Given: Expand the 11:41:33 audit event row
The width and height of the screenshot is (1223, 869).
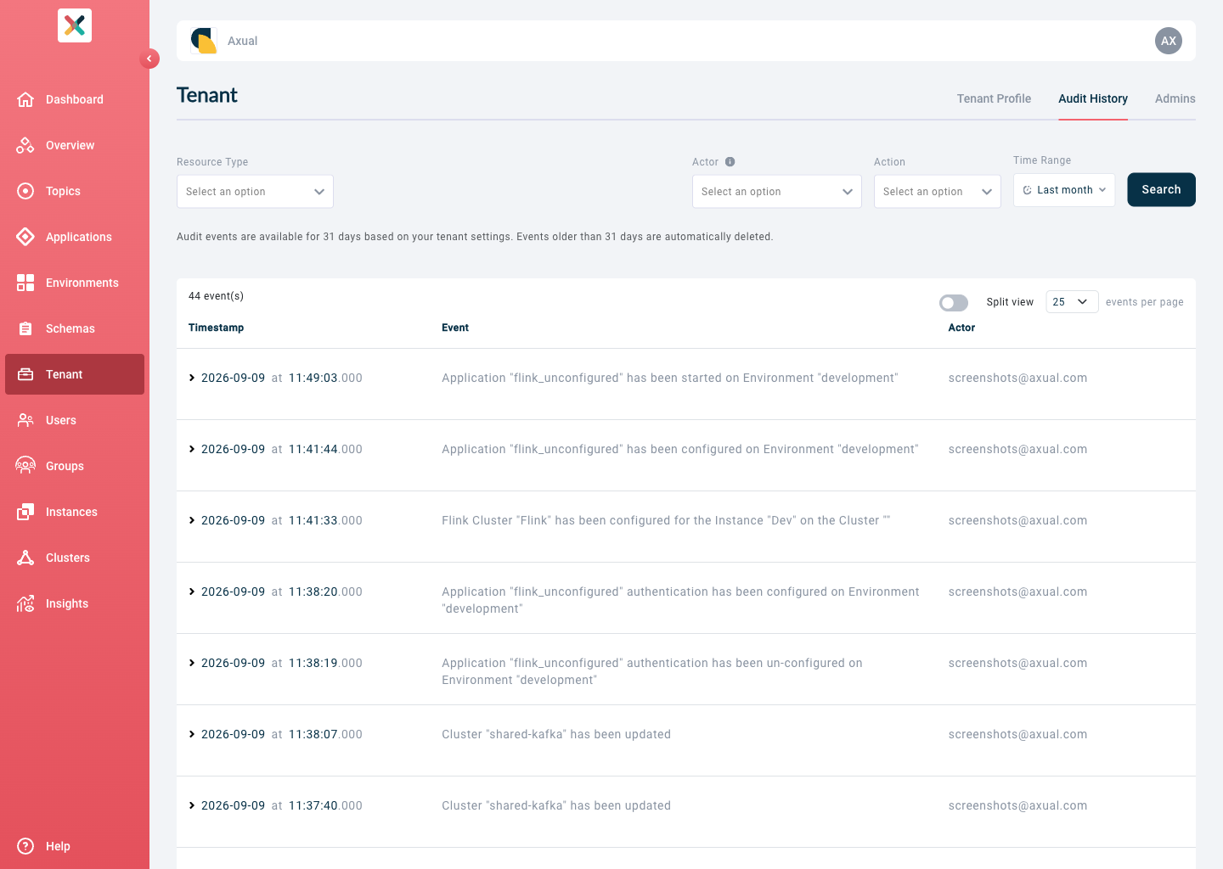Looking at the screenshot, I should [x=192, y=520].
